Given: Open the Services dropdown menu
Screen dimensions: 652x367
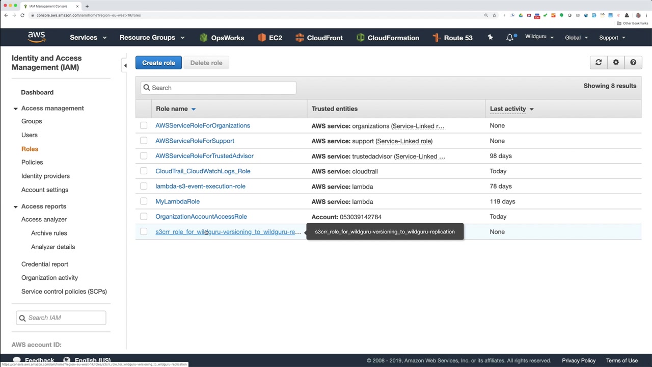Looking at the screenshot, I should (x=88, y=37).
